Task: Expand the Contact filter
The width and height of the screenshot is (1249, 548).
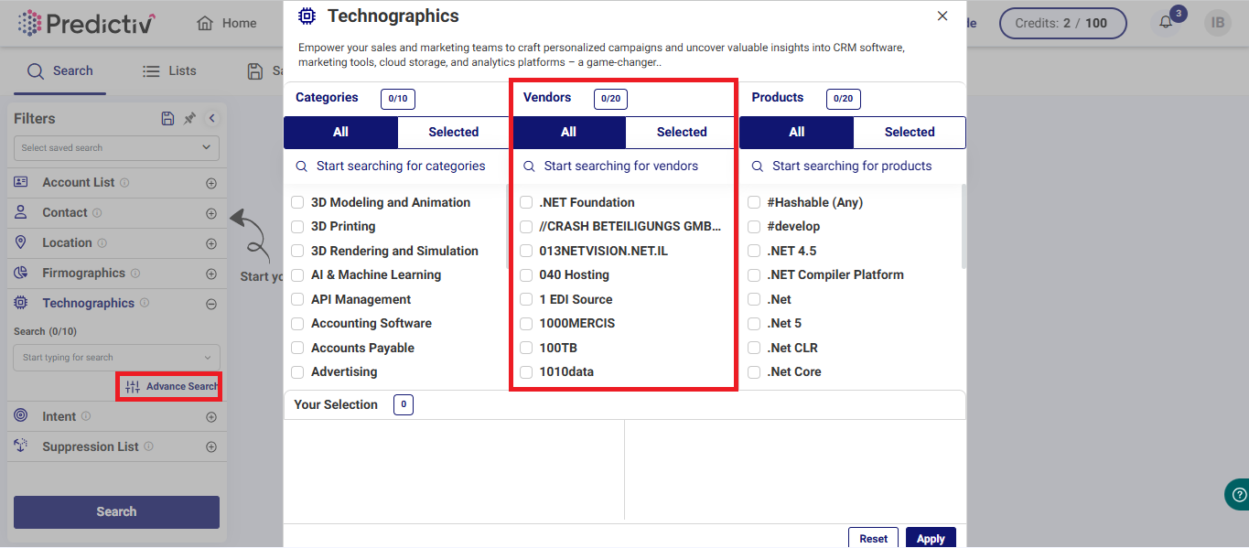Action: tap(211, 213)
